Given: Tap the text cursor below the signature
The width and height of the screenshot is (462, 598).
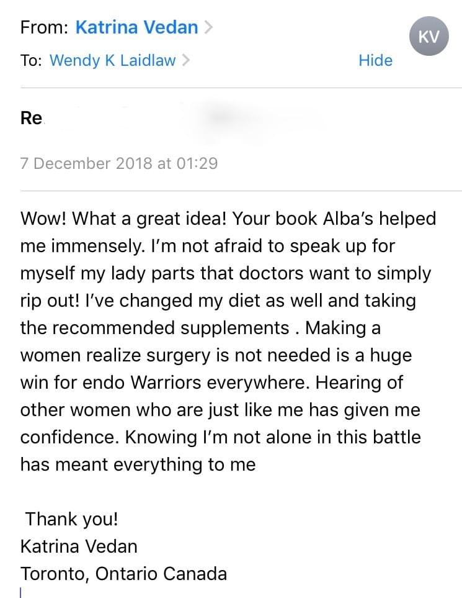Looking at the screenshot, I should pyautogui.click(x=21, y=592).
